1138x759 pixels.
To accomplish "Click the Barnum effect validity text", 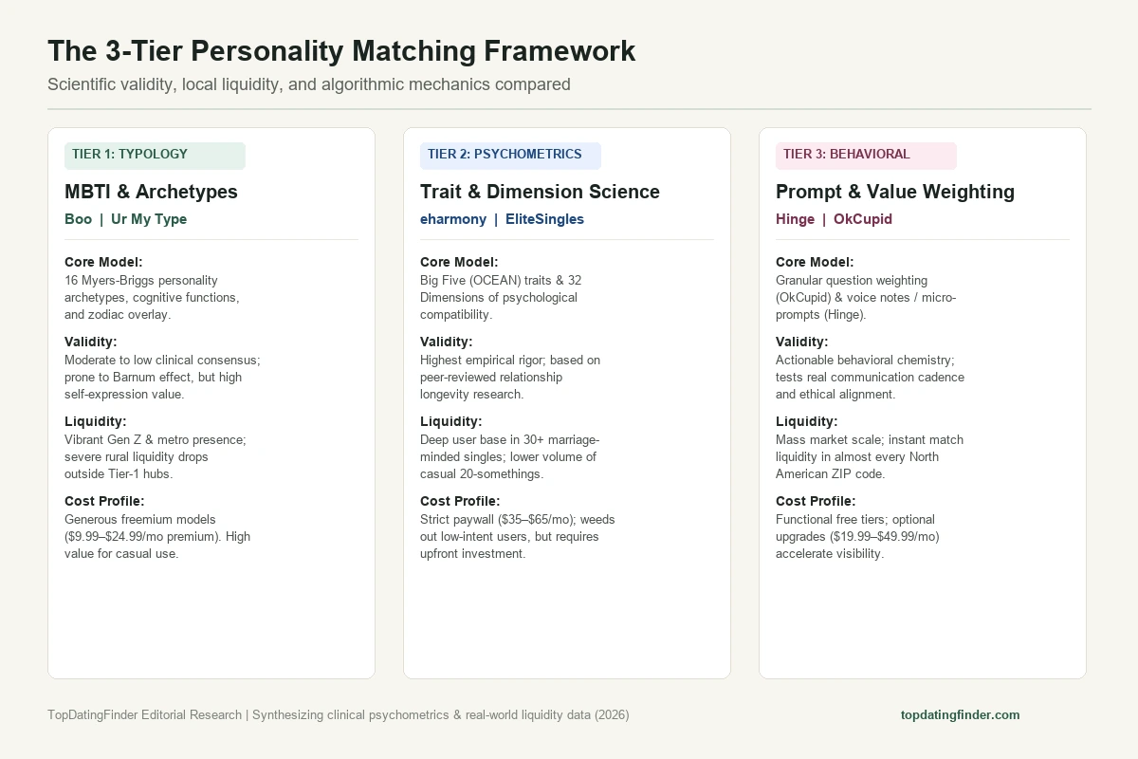I will pos(162,378).
